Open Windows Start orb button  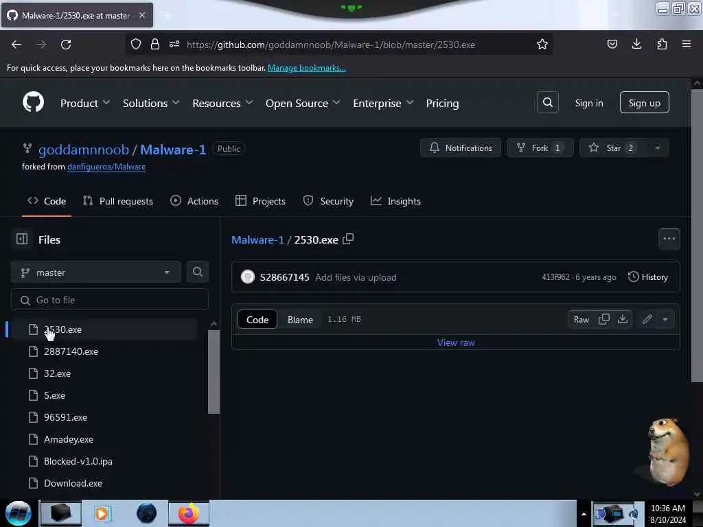[x=19, y=513]
